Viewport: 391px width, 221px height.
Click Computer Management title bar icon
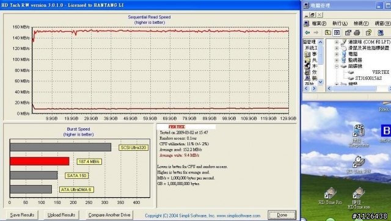(x=306, y=5)
